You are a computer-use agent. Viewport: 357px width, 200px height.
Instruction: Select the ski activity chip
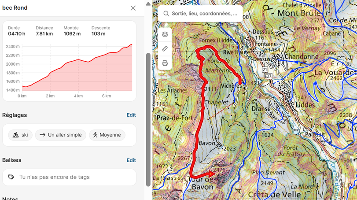pos(20,135)
